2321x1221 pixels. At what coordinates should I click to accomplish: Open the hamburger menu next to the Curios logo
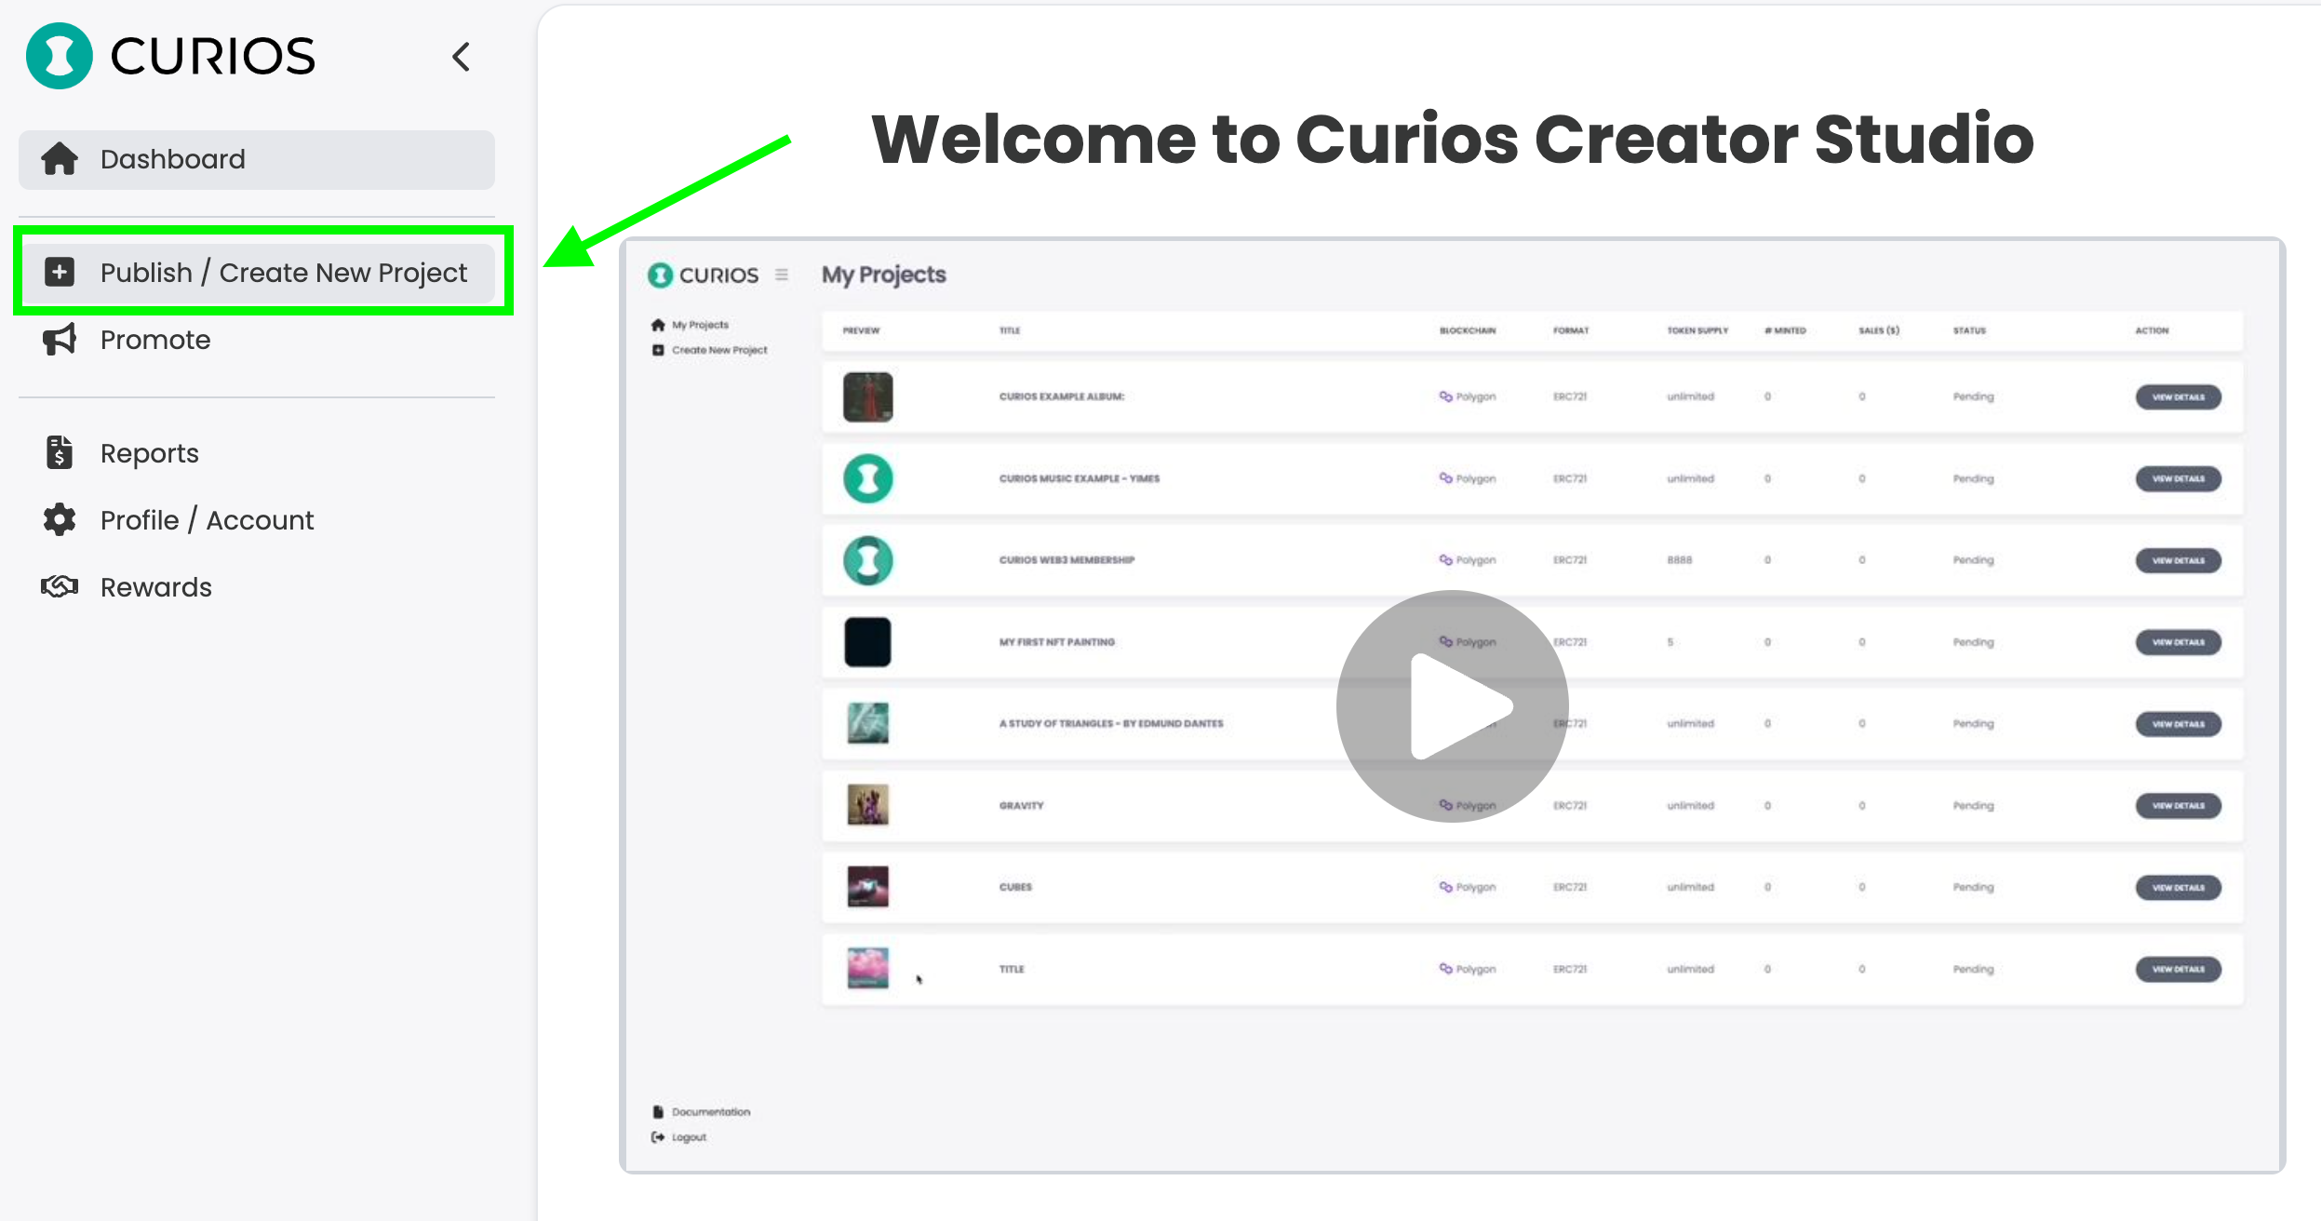(x=781, y=275)
